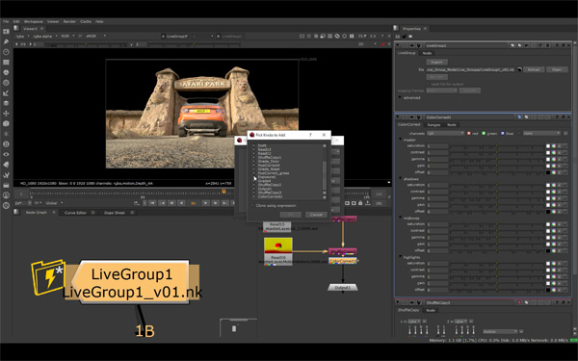The height and width of the screenshot is (361, 578).
Task: Toggle the mask channel checkbox next to none dropdown
Action: click(x=519, y=134)
